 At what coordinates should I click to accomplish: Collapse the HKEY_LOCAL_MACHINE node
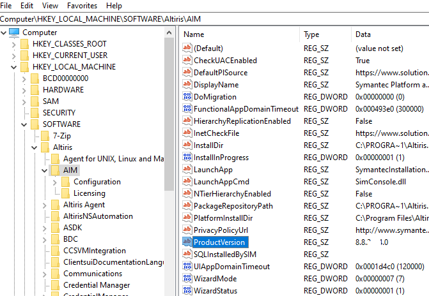13,67
